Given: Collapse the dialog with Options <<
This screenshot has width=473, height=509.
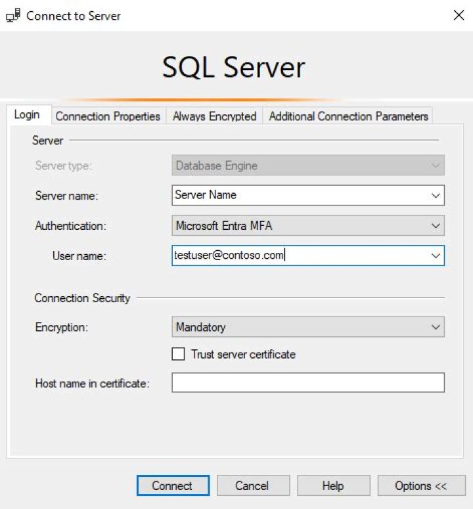Looking at the screenshot, I should click(420, 486).
